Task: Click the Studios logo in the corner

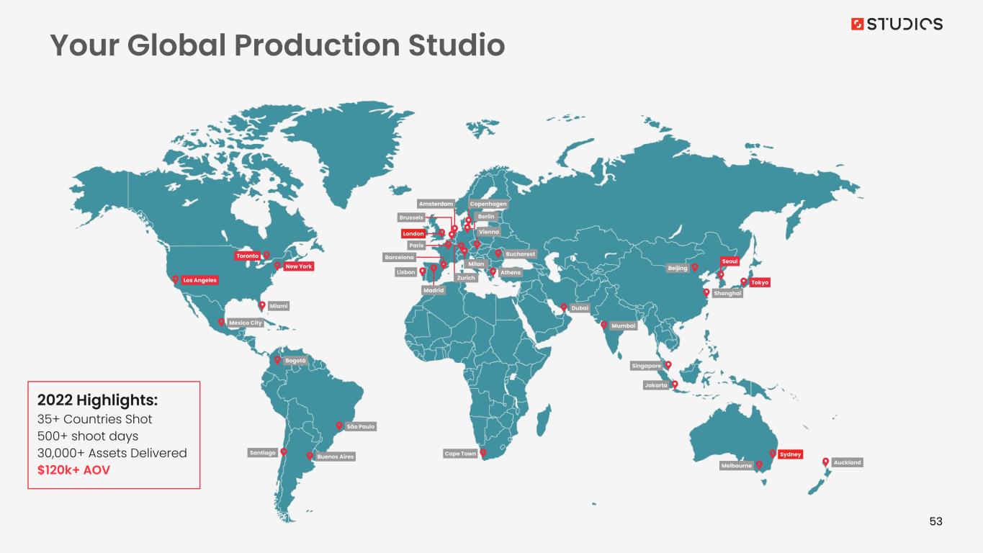Action: tap(897, 24)
